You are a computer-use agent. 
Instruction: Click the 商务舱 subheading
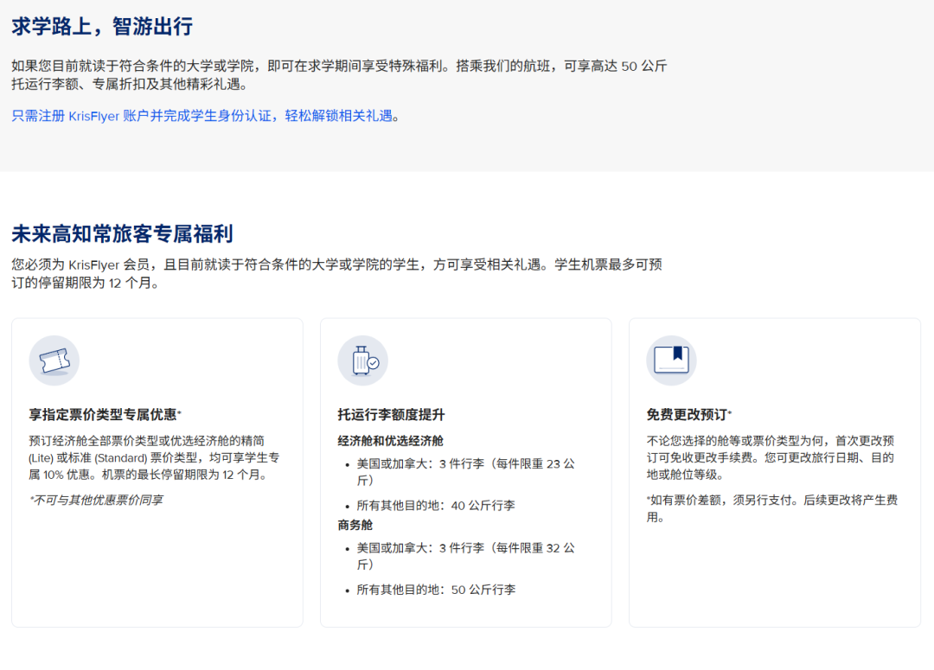tap(355, 525)
